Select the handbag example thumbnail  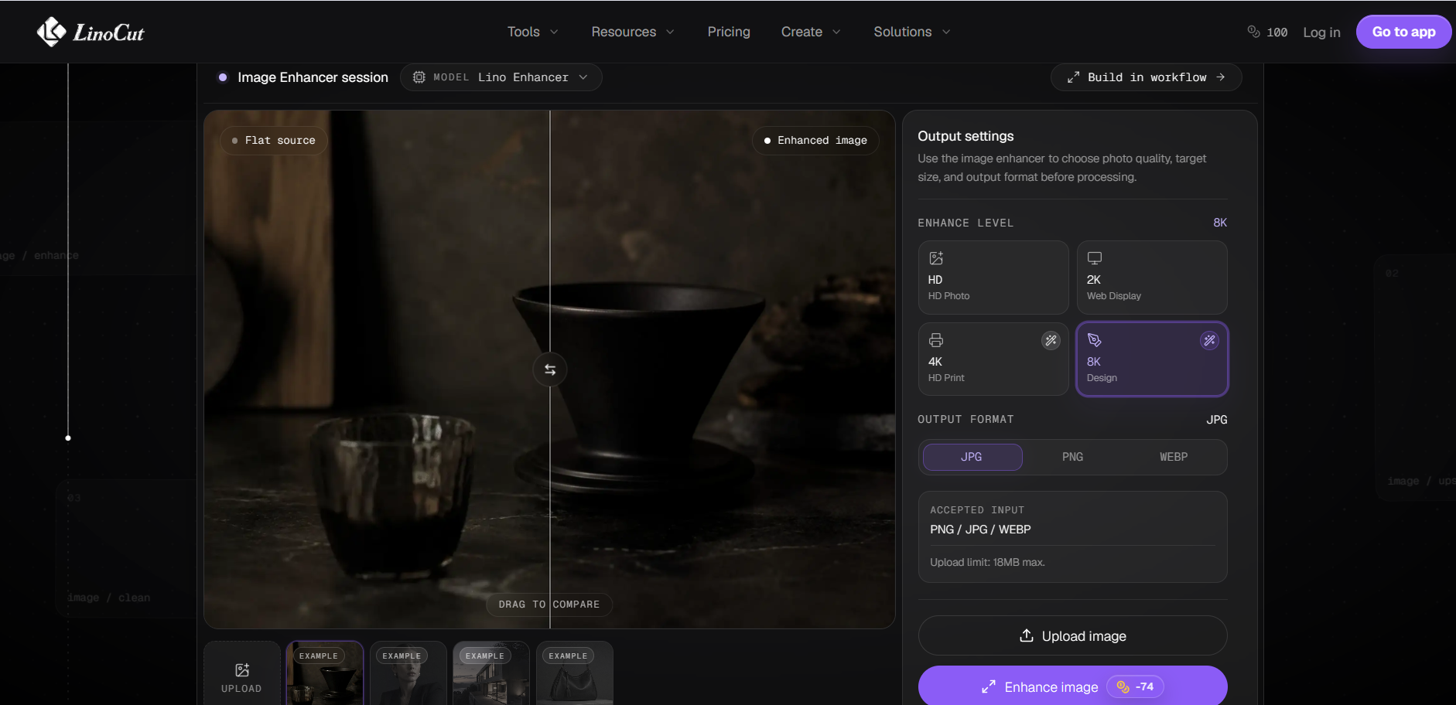tap(575, 674)
